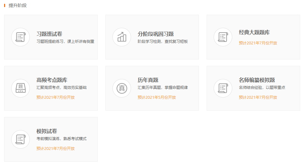Click description 阶段学习检测，查找复习短板

click(x=163, y=42)
